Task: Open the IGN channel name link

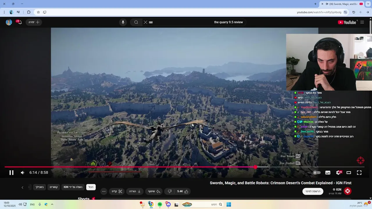Action: tap(337, 189)
